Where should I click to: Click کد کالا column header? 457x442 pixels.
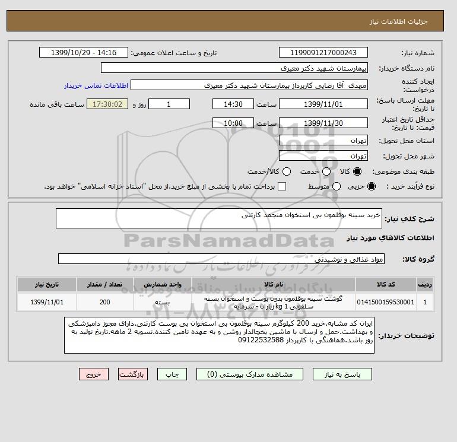click(386, 284)
